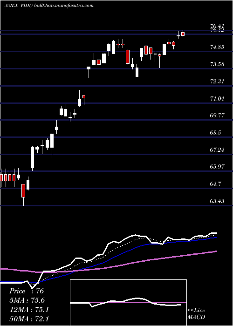Select the 74.85 price level label
The image size is (233, 326).
tap(218, 47)
